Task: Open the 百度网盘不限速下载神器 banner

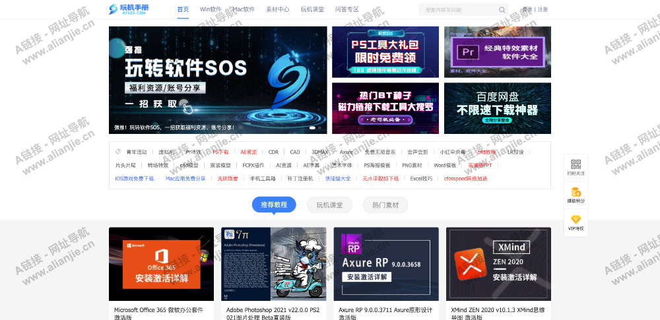Action: [x=498, y=108]
